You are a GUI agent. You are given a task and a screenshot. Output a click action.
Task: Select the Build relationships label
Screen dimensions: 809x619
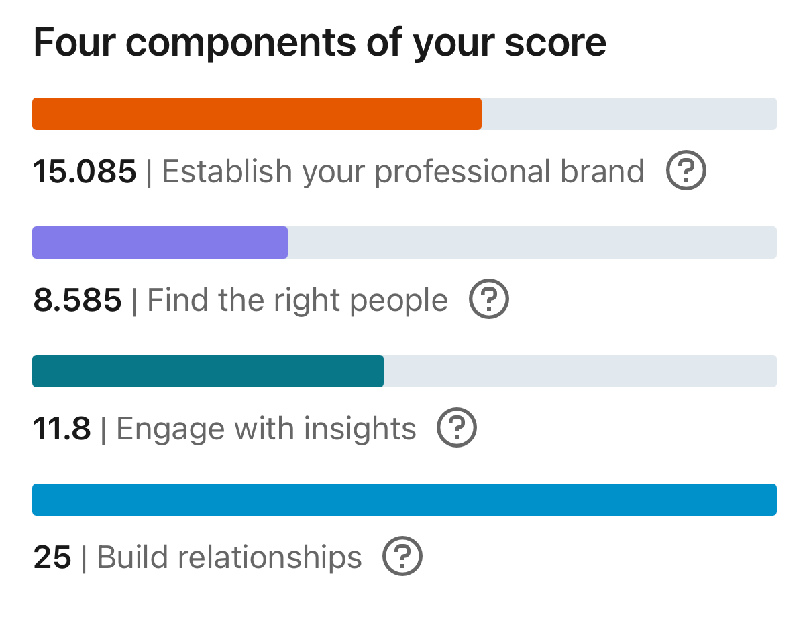229,557
